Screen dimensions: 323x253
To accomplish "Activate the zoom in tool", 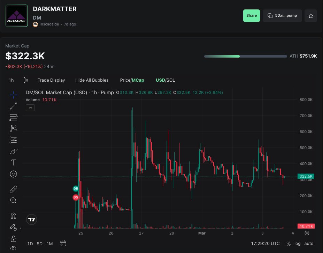I will point(13,200).
